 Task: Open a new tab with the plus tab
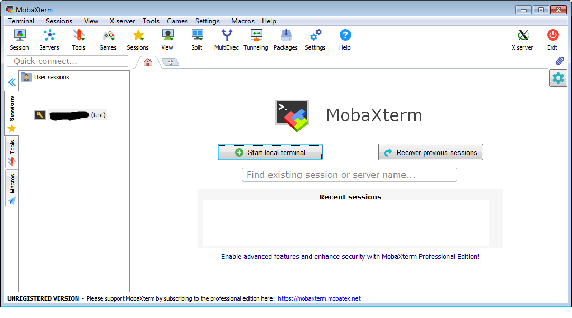coord(170,62)
